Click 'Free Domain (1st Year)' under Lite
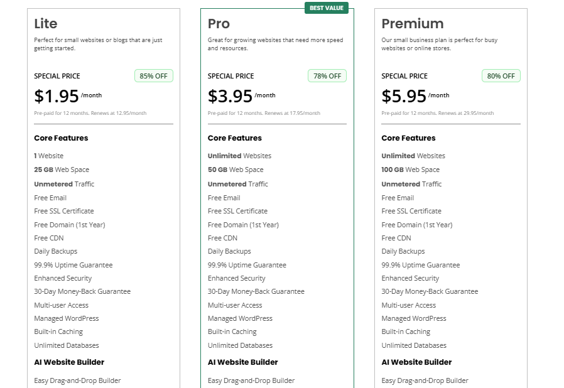The image size is (564, 388). click(x=70, y=225)
